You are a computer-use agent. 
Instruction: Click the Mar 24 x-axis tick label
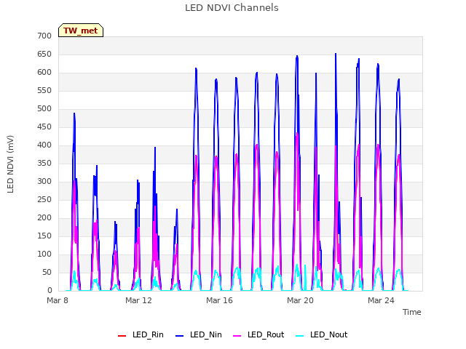381,300
